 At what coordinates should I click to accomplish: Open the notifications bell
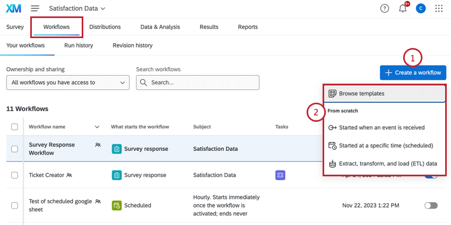point(403,8)
